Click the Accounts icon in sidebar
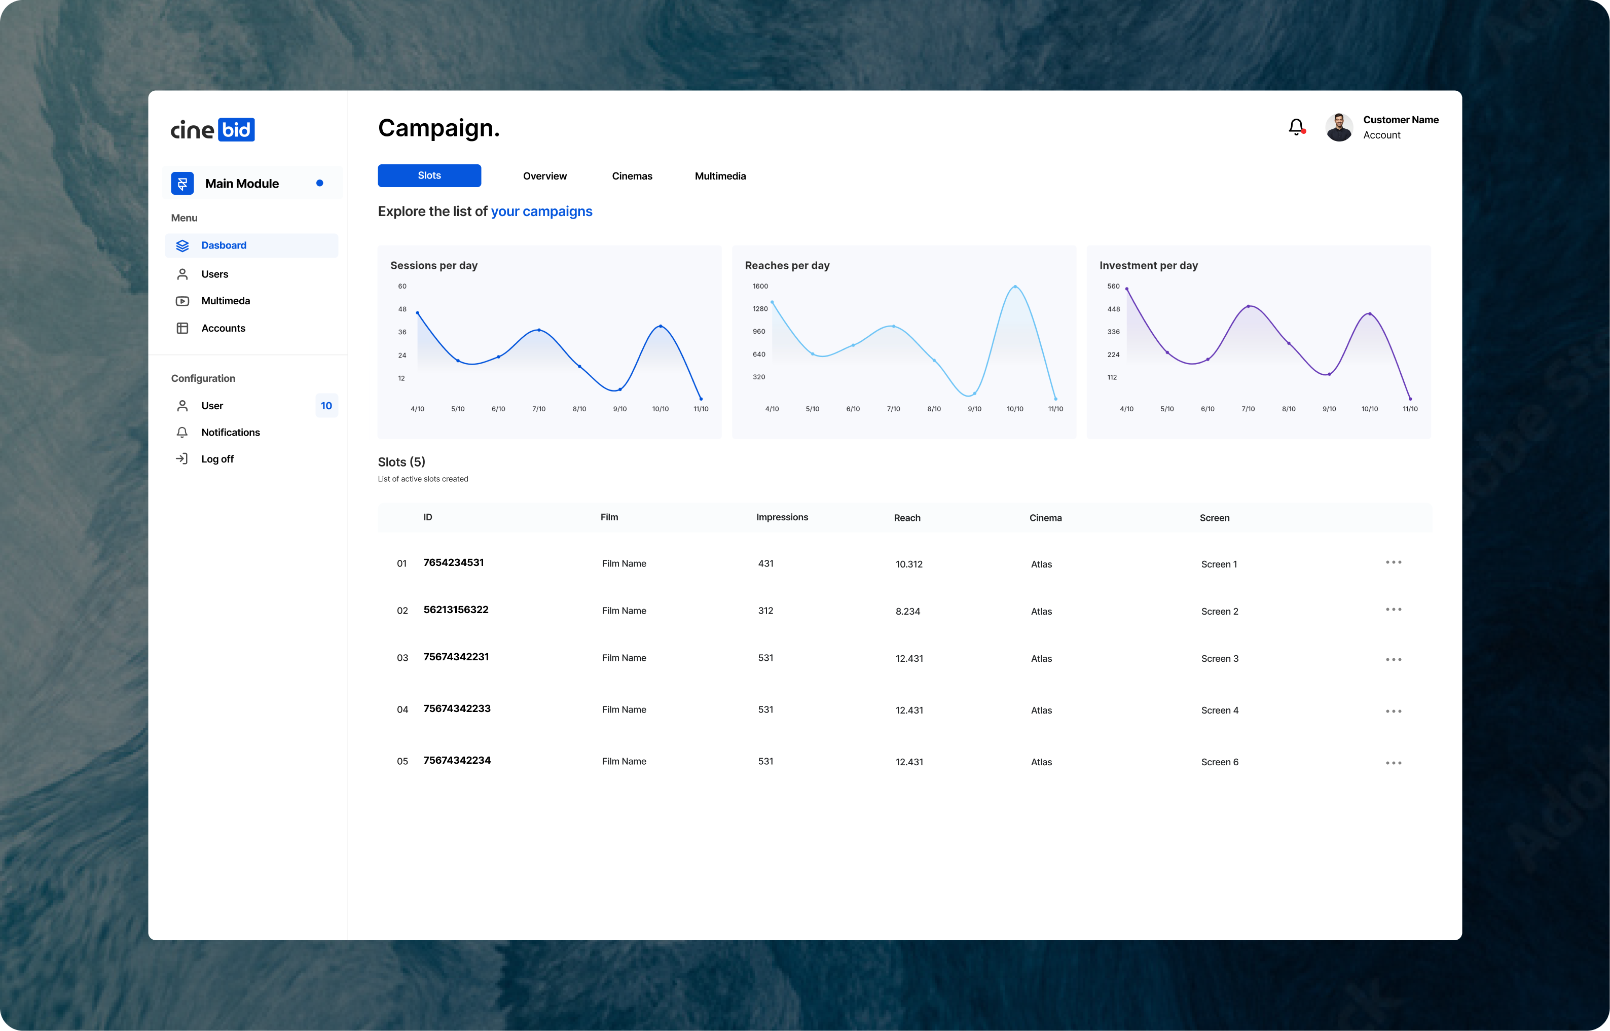 [182, 328]
